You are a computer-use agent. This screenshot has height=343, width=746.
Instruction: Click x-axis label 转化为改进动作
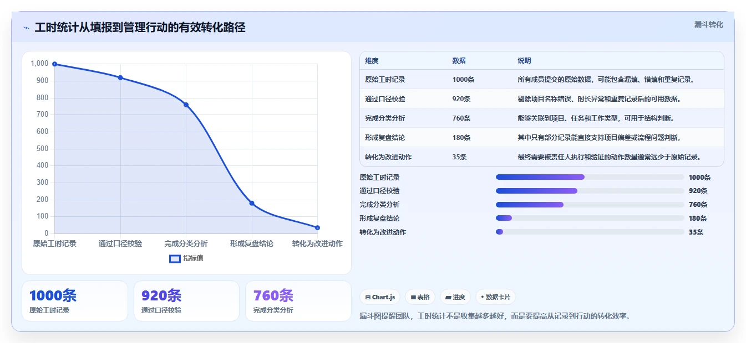click(x=317, y=243)
